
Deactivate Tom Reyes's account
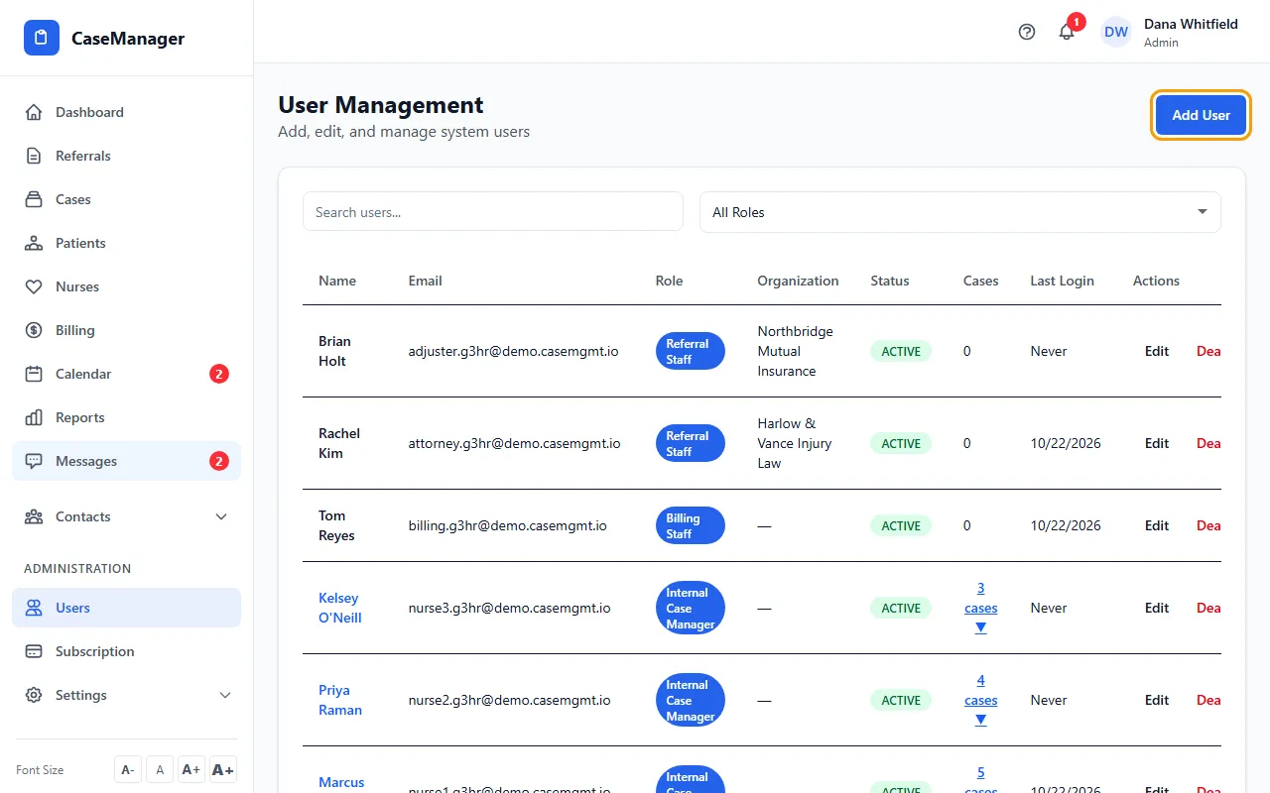click(x=1208, y=525)
